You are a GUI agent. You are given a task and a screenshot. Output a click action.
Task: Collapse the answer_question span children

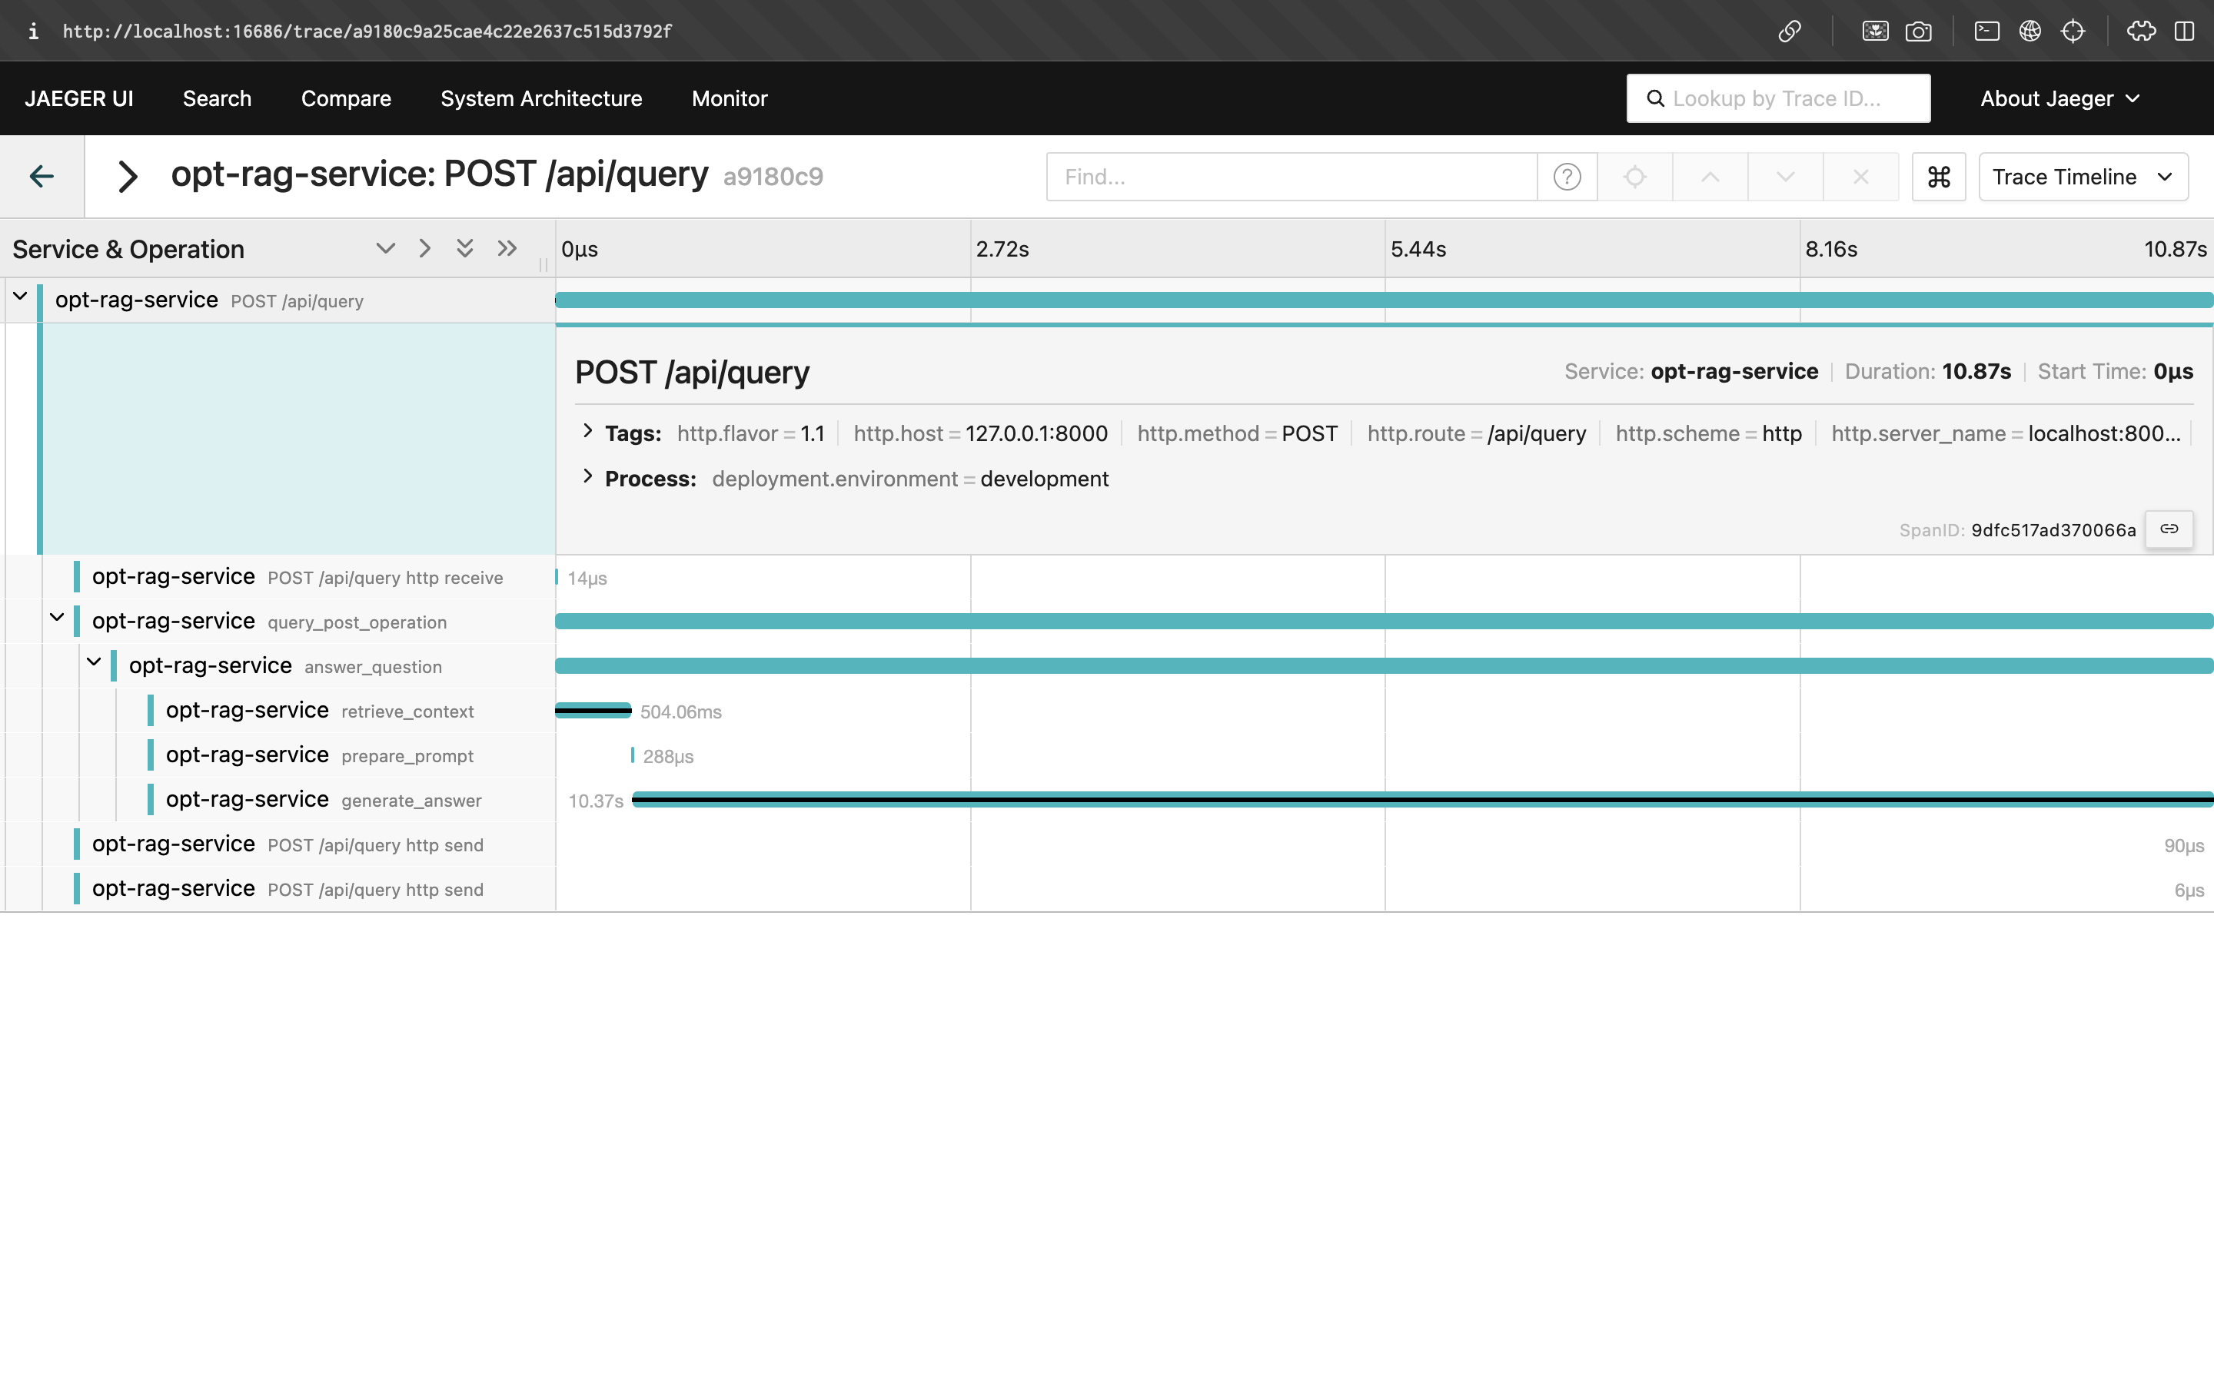(x=95, y=662)
